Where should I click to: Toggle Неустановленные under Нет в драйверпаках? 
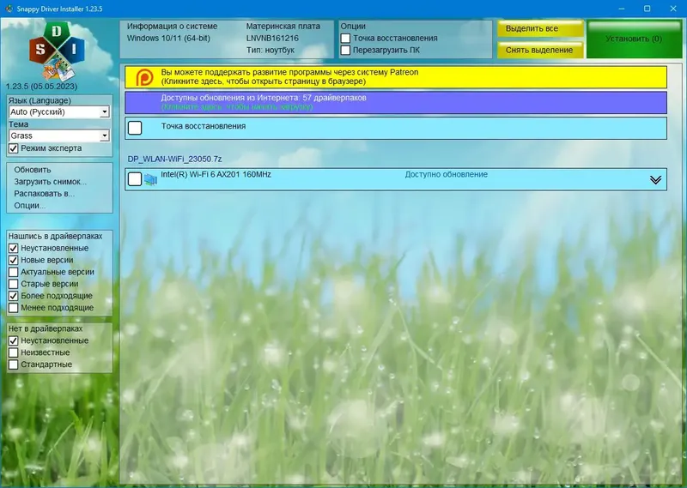pyautogui.click(x=14, y=340)
